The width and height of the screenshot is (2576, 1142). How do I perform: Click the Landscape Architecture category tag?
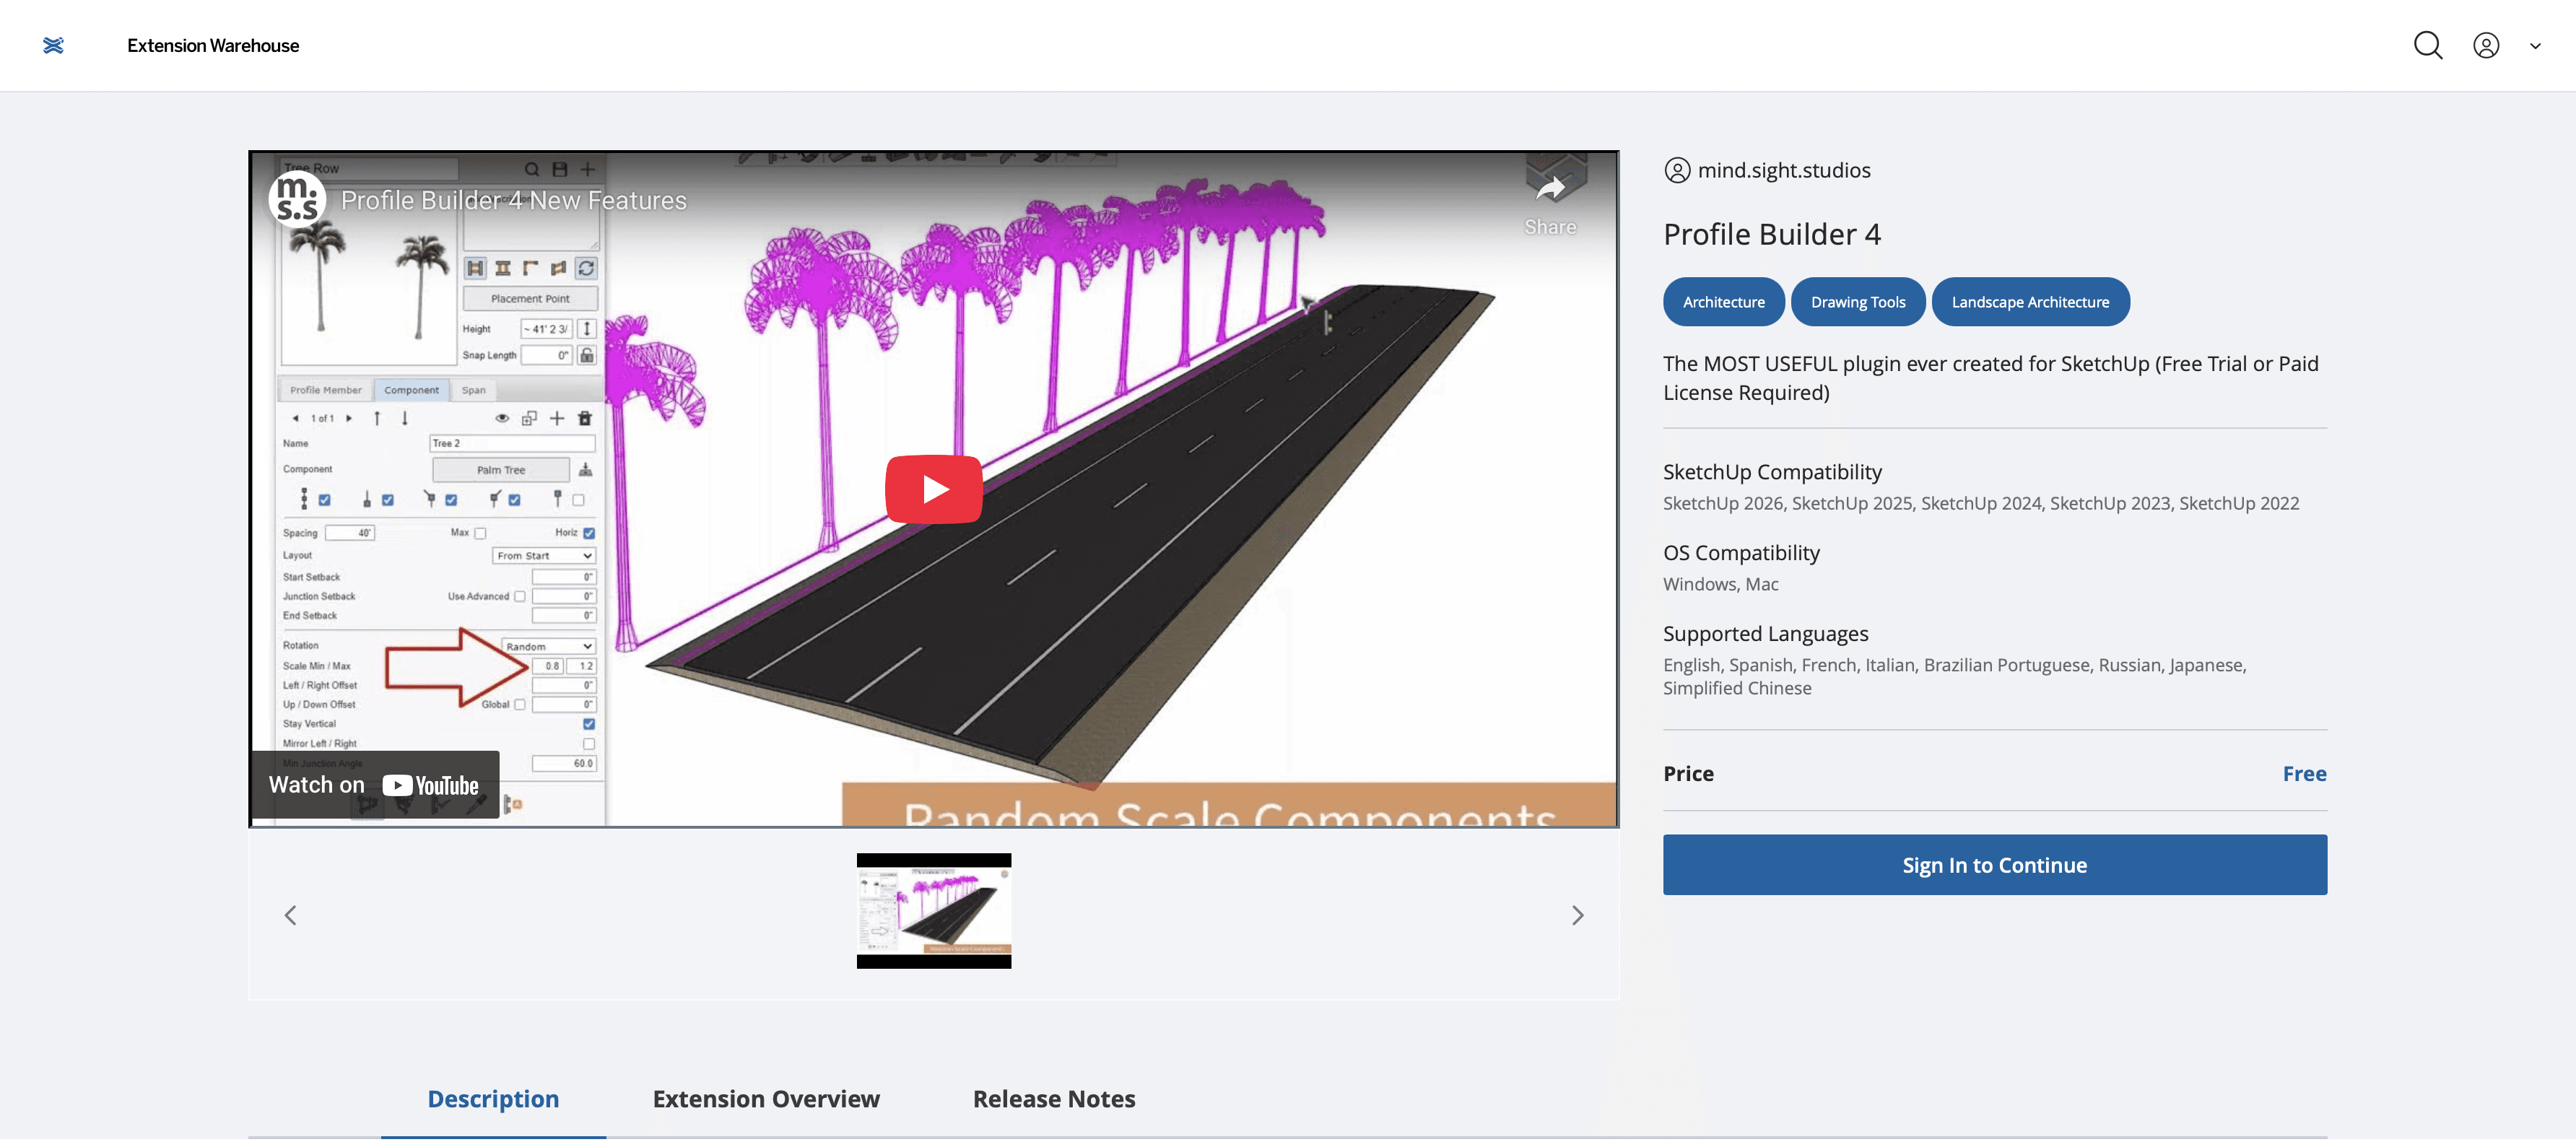(x=2029, y=302)
